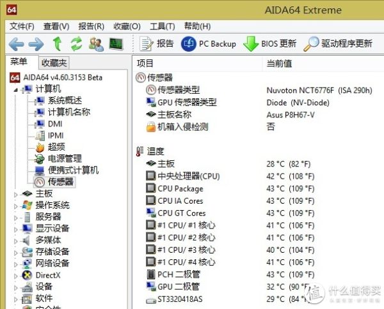
Task: Expand the 操作系统 tree node
Action: [15, 206]
